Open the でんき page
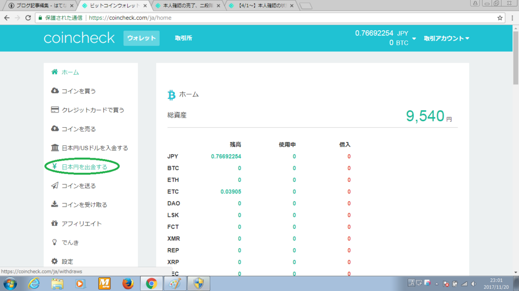This screenshot has height=291, width=519. (x=70, y=243)
